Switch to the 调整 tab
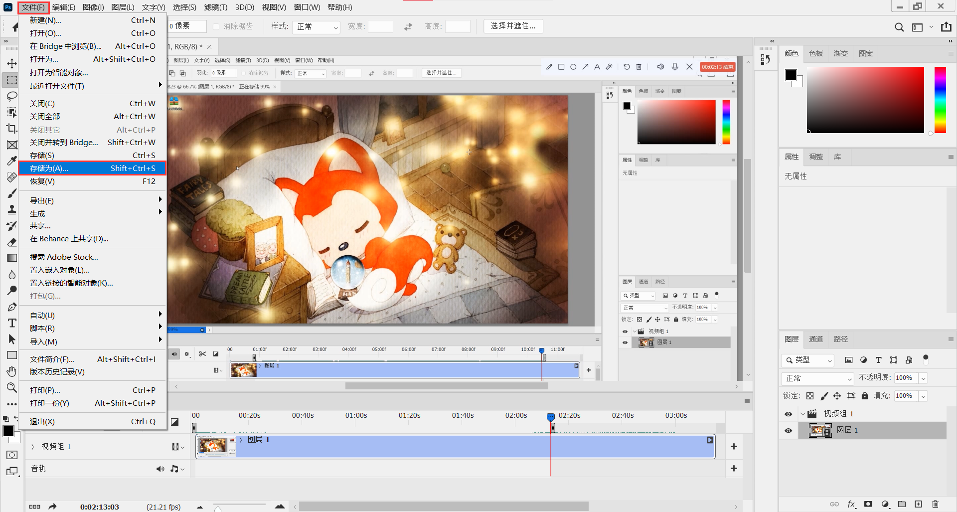The width and height of the screenshot is (957, 512). point(816,157)
